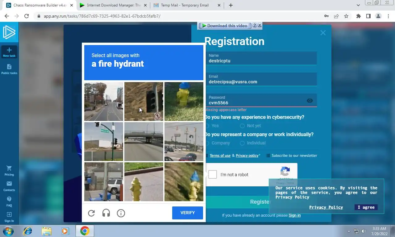
Task: Click the VERIFY captcha button
Action: click(188, 213)
